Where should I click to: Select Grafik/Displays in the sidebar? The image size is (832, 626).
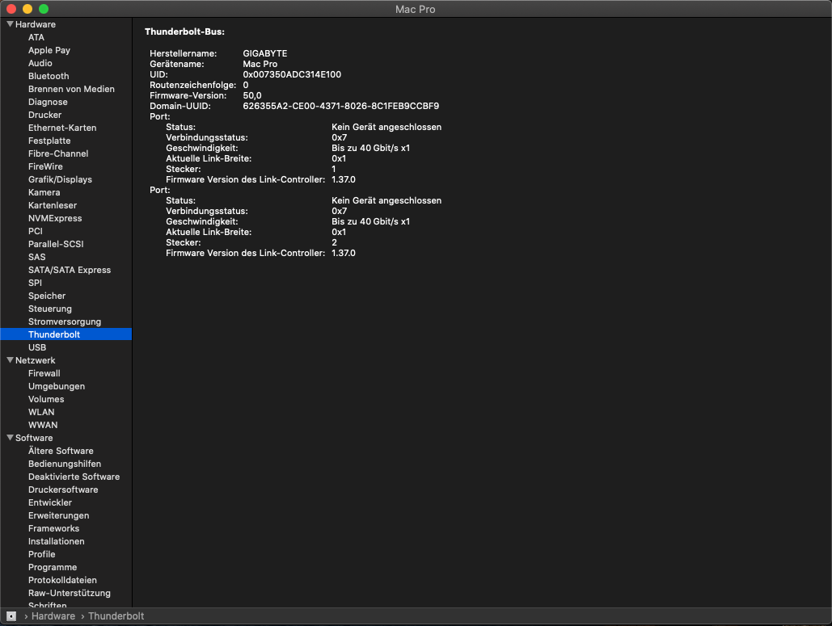pyautogui.click(x=60, y=179)
